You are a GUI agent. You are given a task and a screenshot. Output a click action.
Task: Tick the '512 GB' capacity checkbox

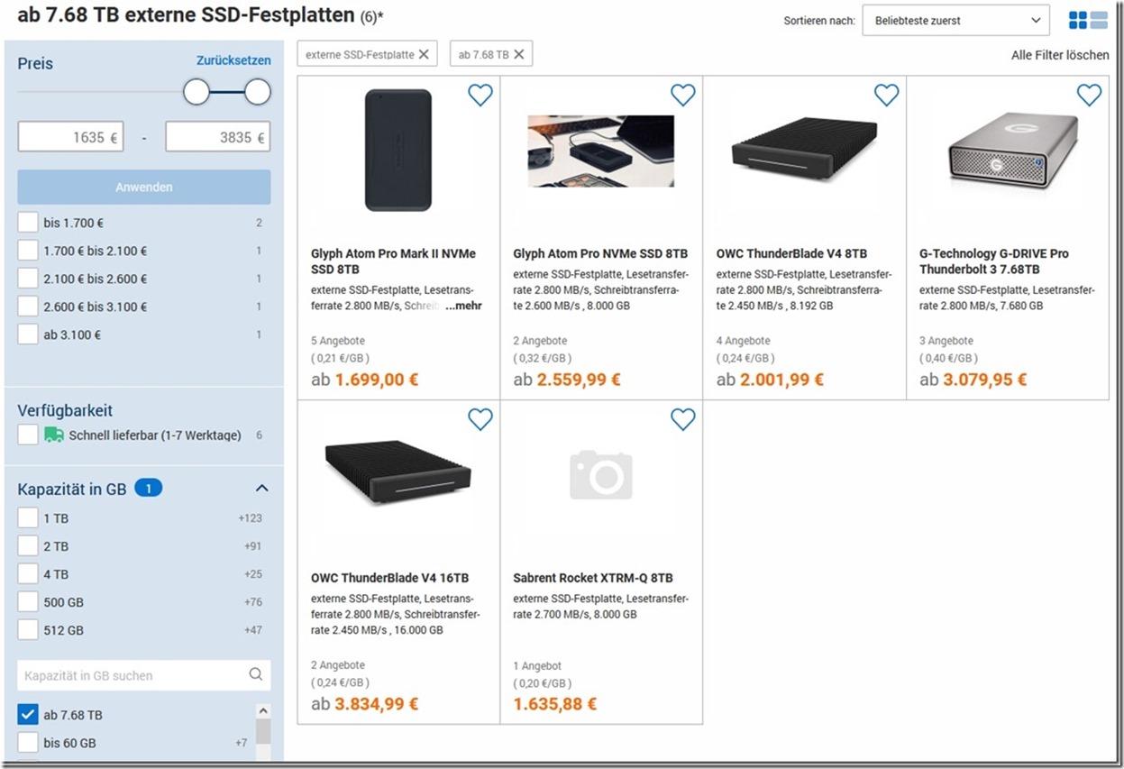[x=28, y=630]
